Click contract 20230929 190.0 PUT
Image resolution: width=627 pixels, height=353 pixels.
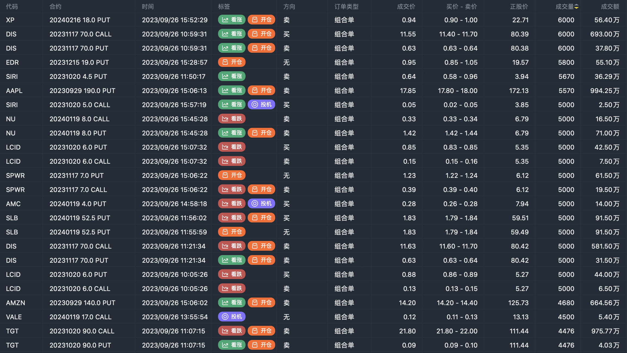(82, 91)
